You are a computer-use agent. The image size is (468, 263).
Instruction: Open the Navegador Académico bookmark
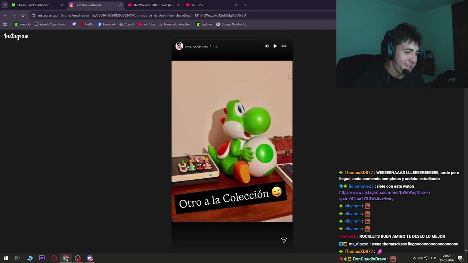tap(175, 24)
